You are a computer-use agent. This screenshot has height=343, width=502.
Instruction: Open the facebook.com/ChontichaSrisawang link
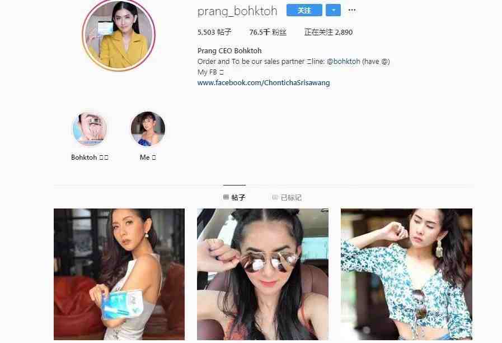[x=264, y=83]
